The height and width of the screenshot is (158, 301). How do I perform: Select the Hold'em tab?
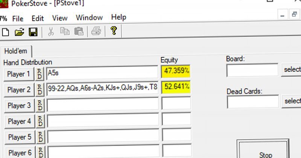16,51
